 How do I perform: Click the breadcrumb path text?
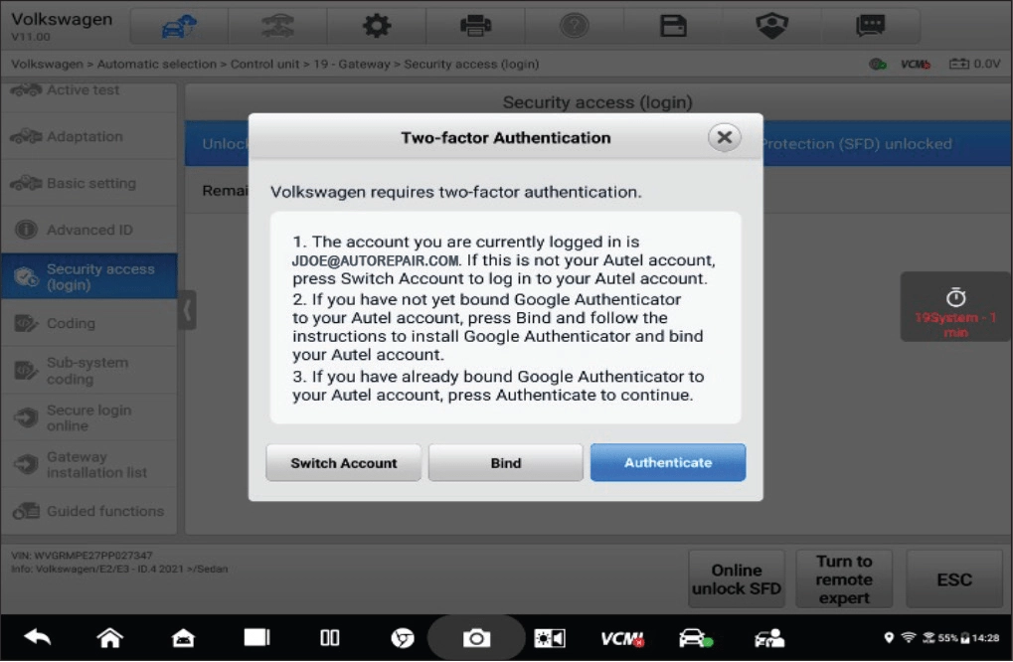coord(275,64)
